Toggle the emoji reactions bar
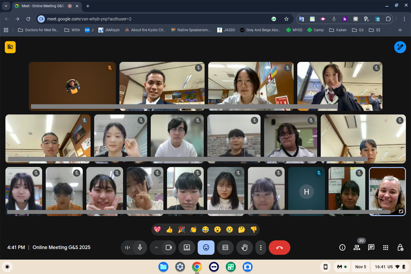Viewport: 411px width, 274px height. coord(206,248)
